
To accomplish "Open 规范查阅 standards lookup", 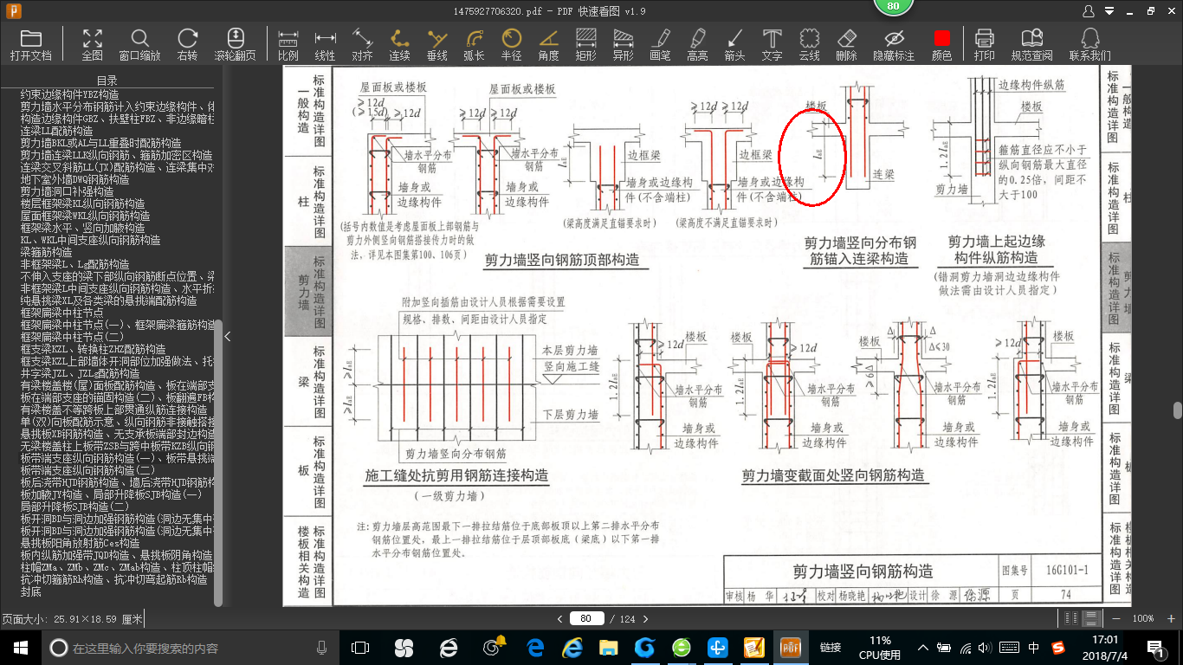I will click(x=1031, y=44).
